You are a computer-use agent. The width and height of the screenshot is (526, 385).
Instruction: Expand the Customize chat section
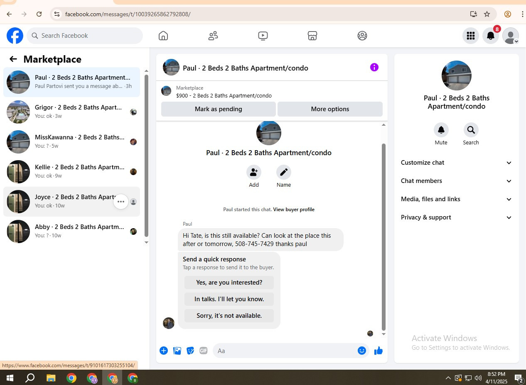[457, 163]
